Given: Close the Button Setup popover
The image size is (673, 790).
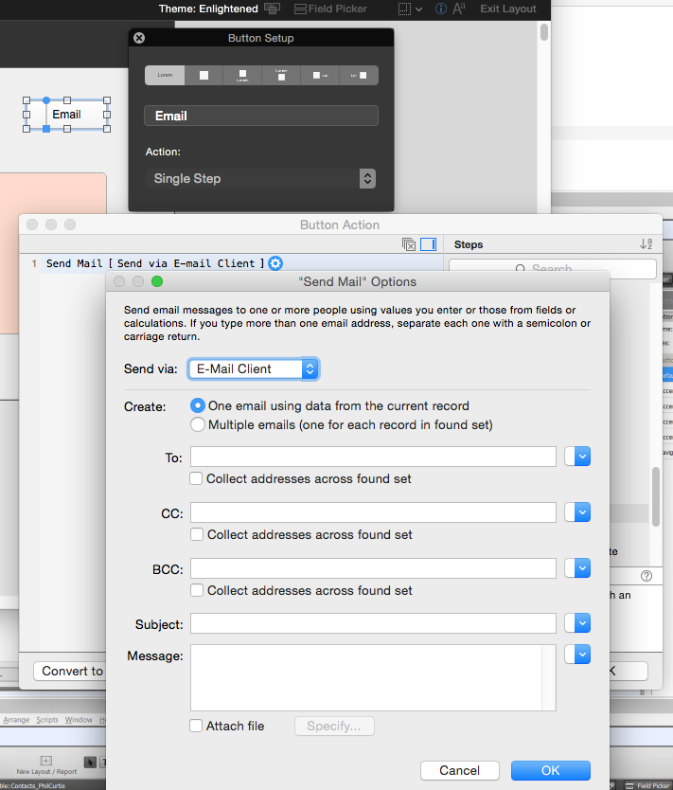Looking at the screenshot, I should tap(139, 38).
